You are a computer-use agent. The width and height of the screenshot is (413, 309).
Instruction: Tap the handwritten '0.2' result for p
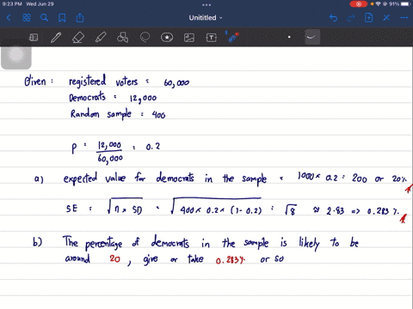pos(153,147)
